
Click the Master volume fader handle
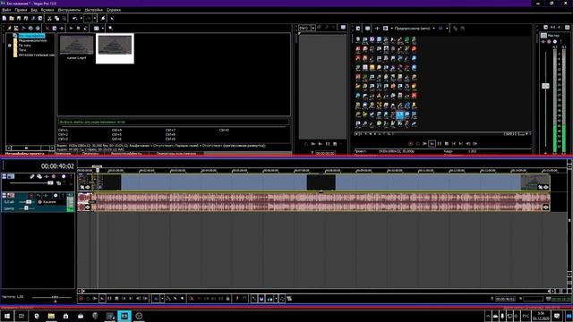[x=545, y=86]
